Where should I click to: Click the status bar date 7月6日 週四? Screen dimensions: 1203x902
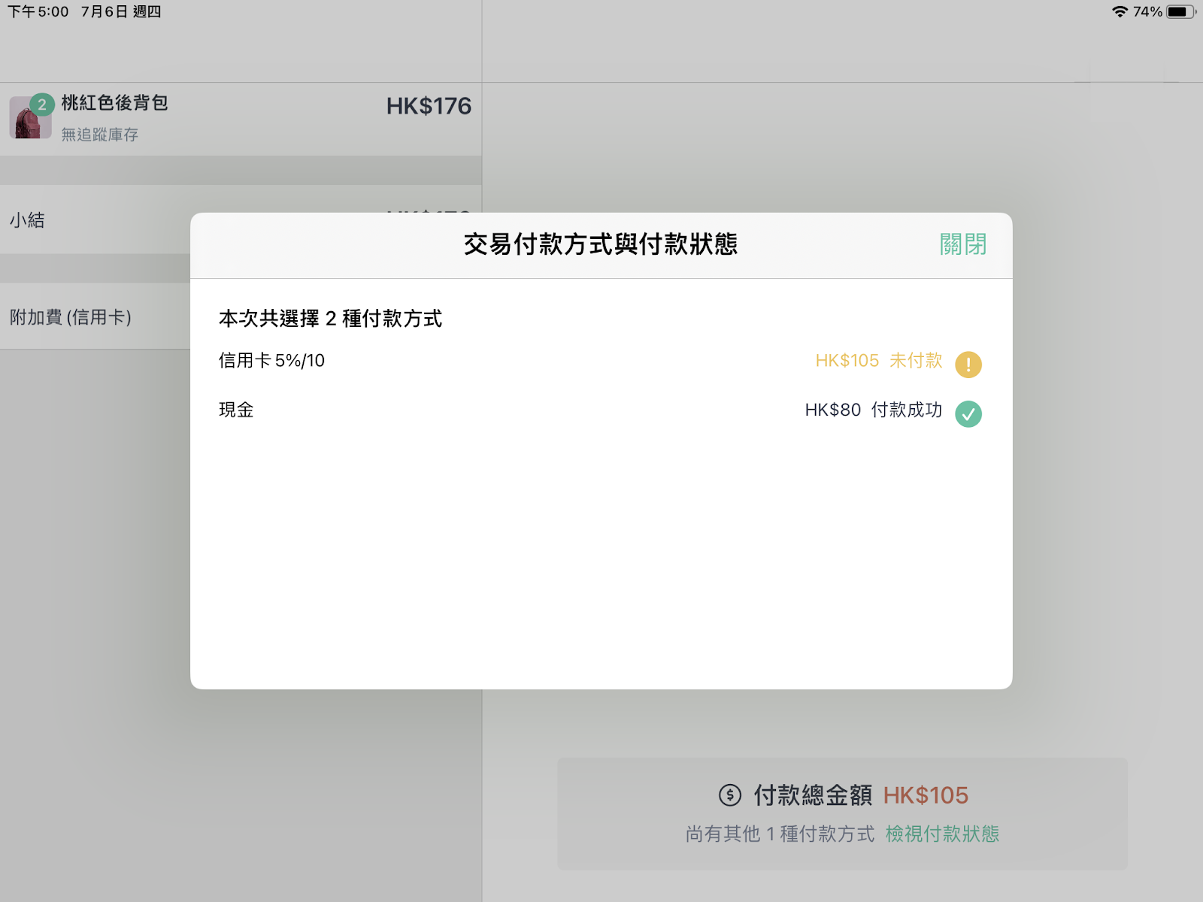click(121, 11)
